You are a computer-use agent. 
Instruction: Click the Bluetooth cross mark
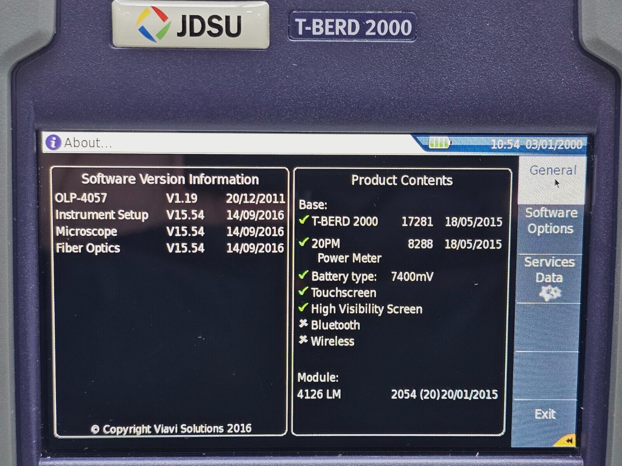point(304,323)
